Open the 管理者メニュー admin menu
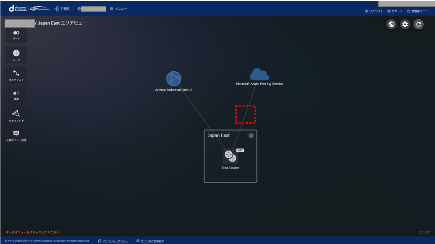The width and height of the screenshot is (435, 244). tap(419, 11)
